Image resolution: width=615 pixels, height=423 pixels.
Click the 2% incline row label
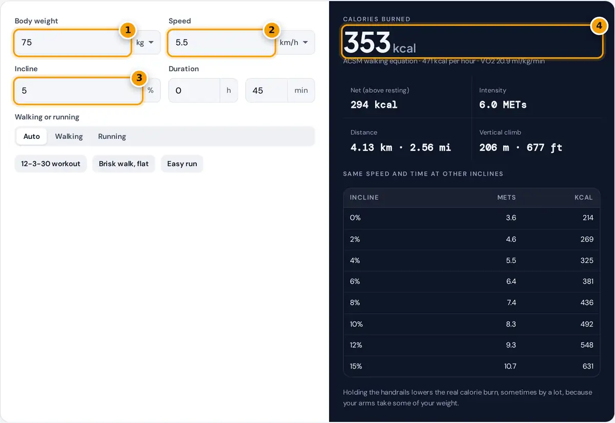click(355, 239)
